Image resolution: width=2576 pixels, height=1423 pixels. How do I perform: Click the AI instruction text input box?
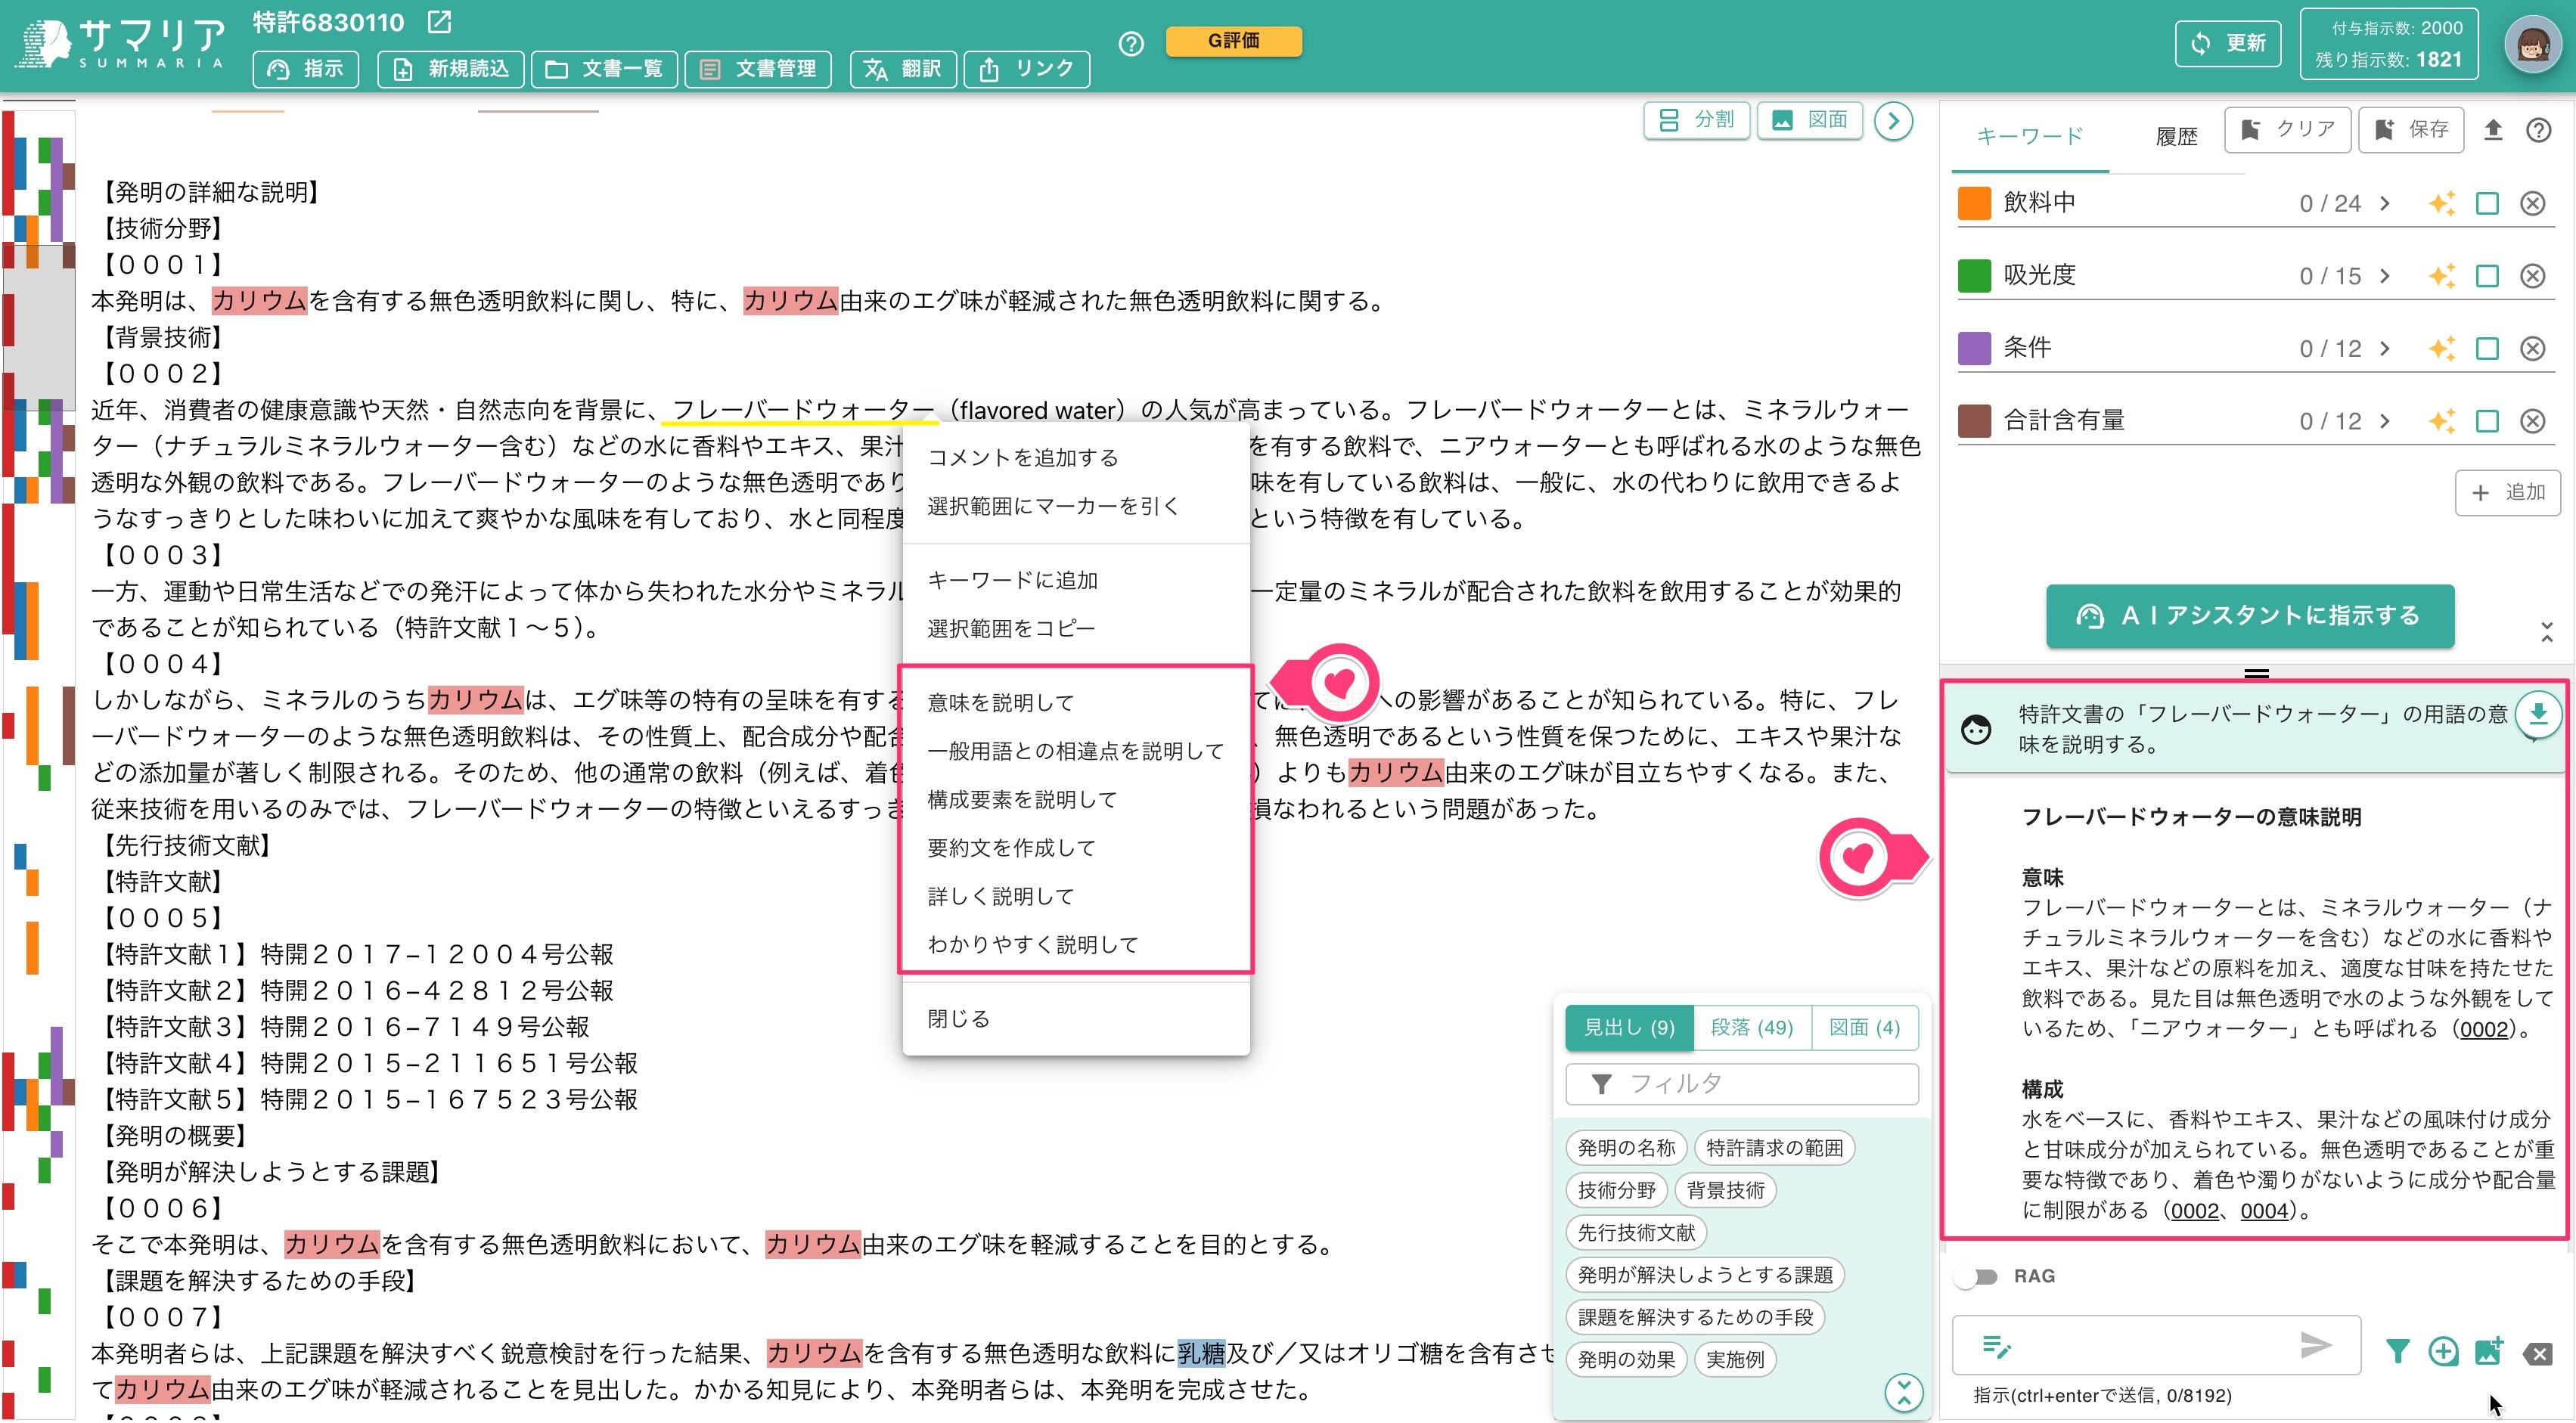pos(2155,1347)
